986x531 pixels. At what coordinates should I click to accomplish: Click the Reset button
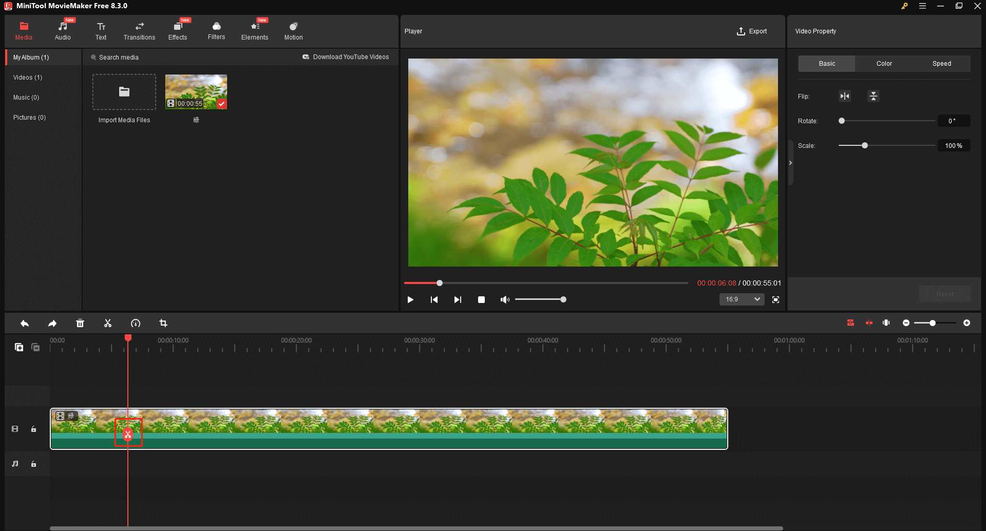pyautogui.click(x=945, y=294)
